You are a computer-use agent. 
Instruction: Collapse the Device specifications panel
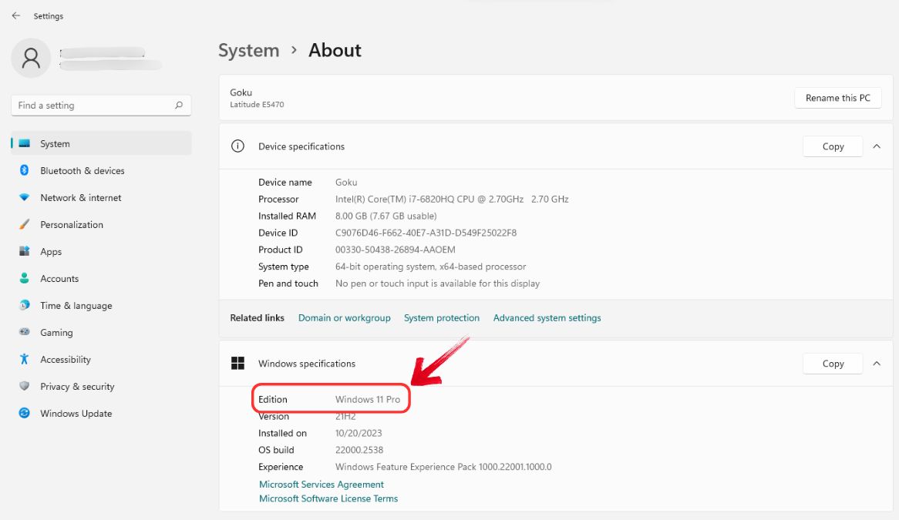click(877, 146)
